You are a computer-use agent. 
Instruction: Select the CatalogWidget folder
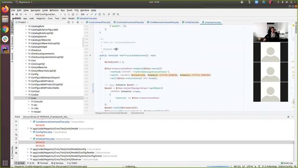(39, 47)
